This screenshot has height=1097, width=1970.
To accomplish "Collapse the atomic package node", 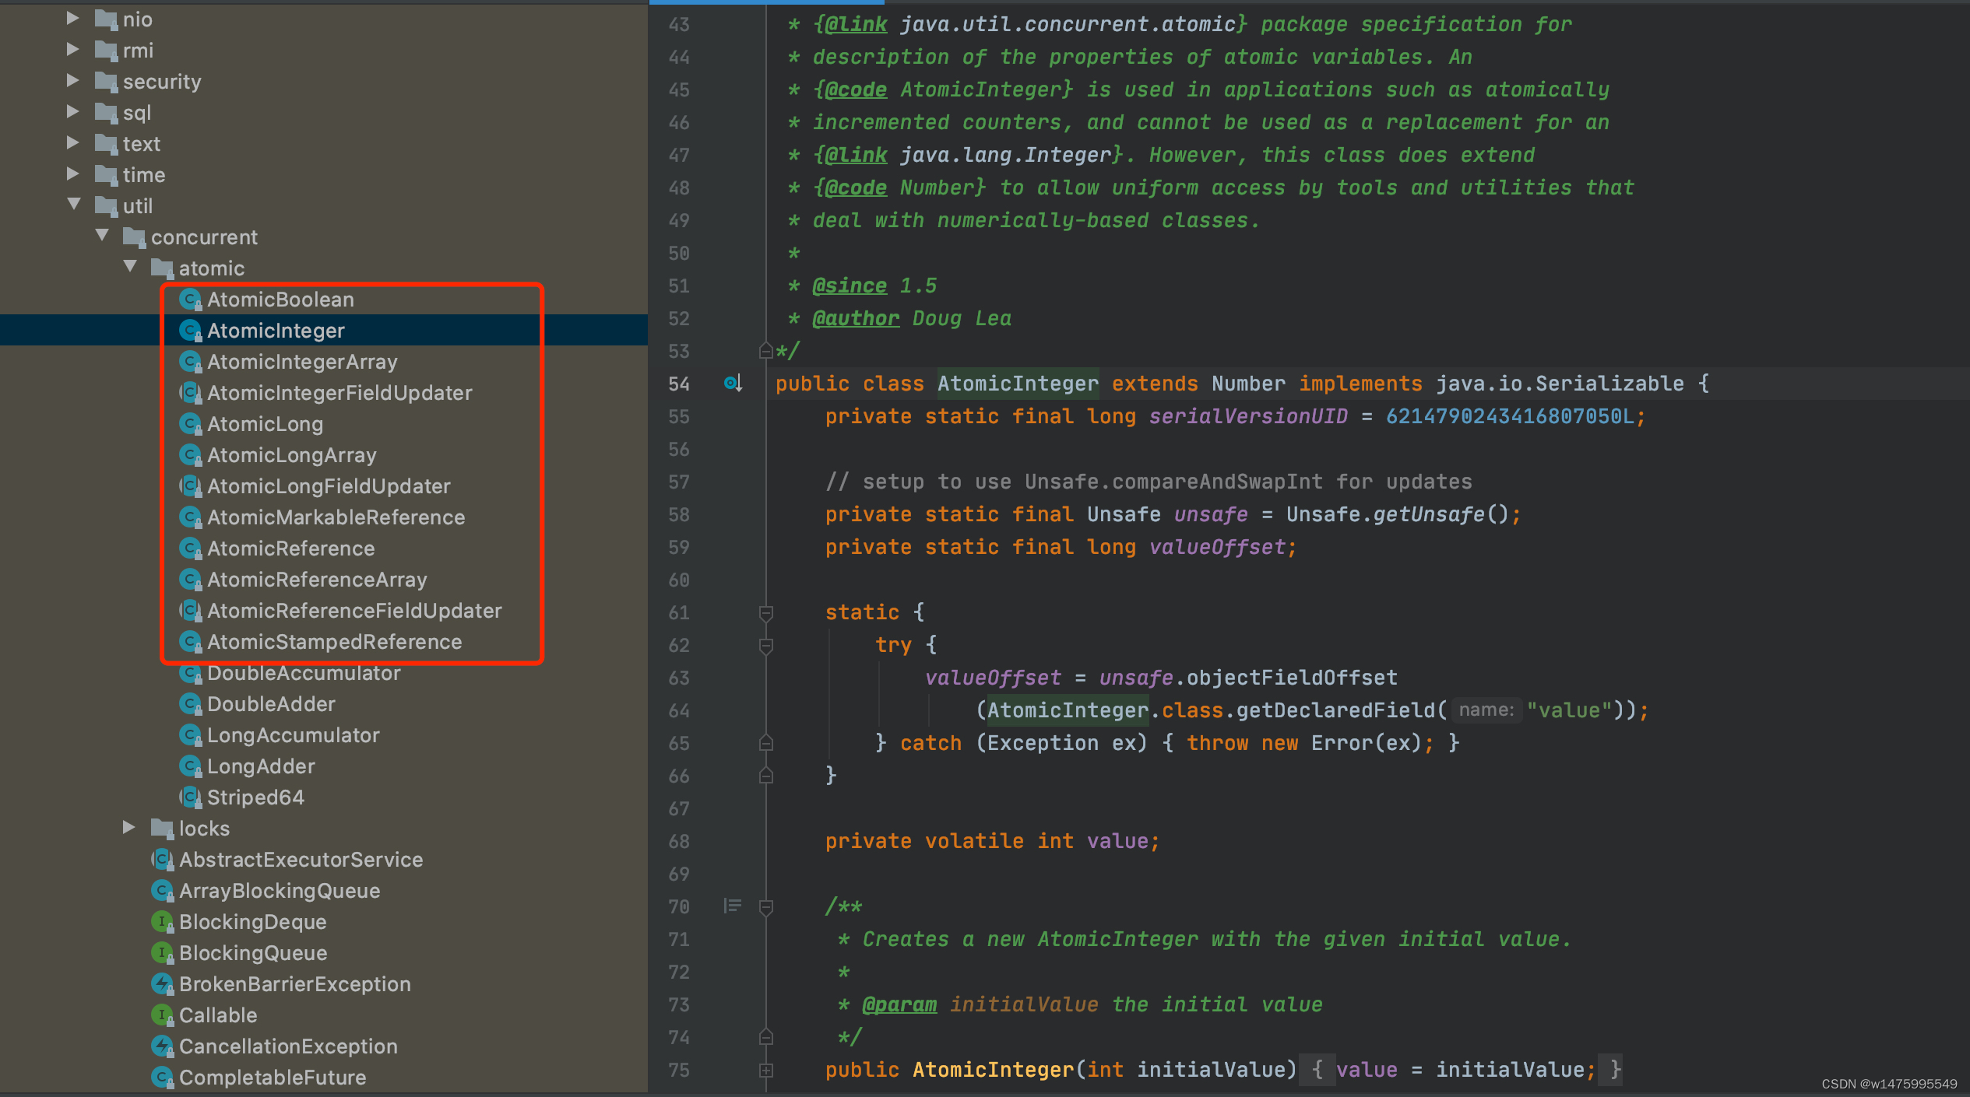I will pos(130,267).
